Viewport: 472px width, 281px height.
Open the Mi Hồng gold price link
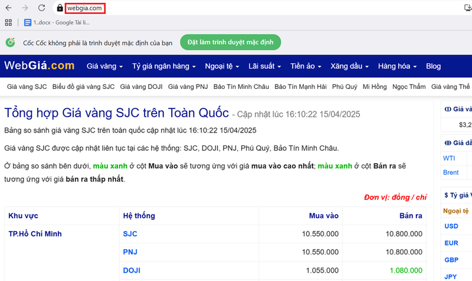tap(375, 87)
